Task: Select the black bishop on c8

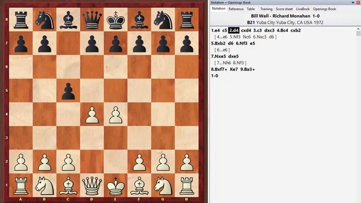Action: click(x=68, y=20)
